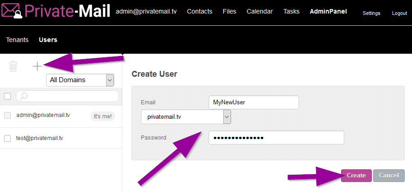Screen dimensions: 412x191
Task: Click the magnifier icon in search box
Action: (24, 96)
